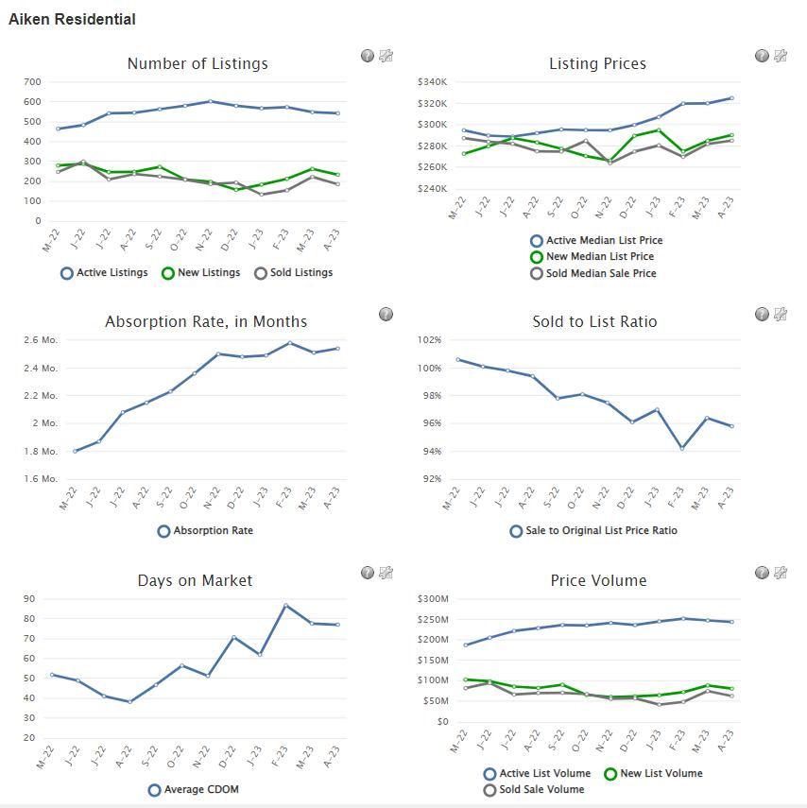This screenshot has width=807, height=808.
Task: Show help for Absorption Rate chart
Action: 386,314
